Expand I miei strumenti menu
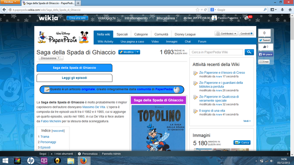The width and height of the screenshot is (294, 165). (62, 154)
